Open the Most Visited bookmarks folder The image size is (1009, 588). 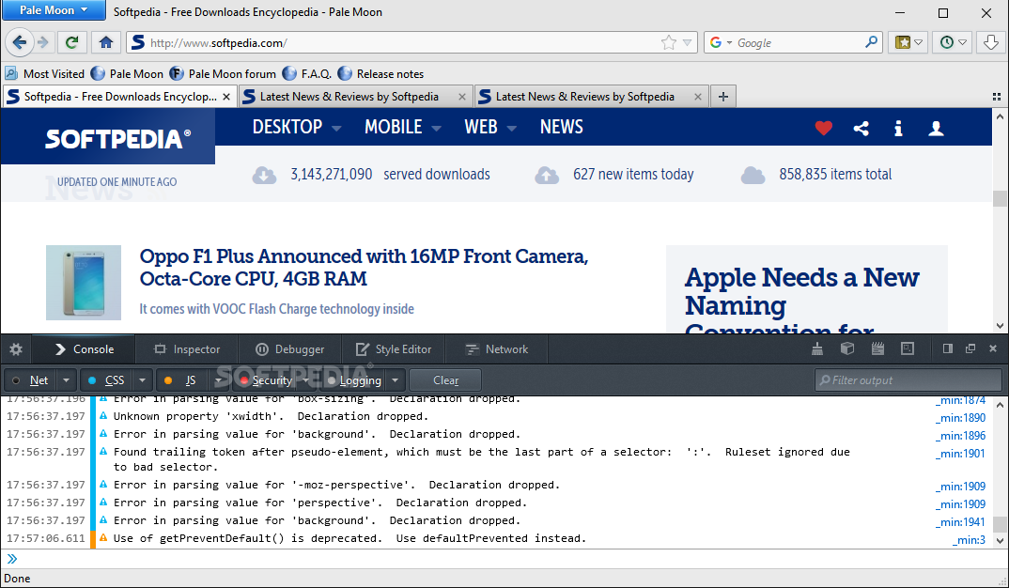[x=45, y=74]
